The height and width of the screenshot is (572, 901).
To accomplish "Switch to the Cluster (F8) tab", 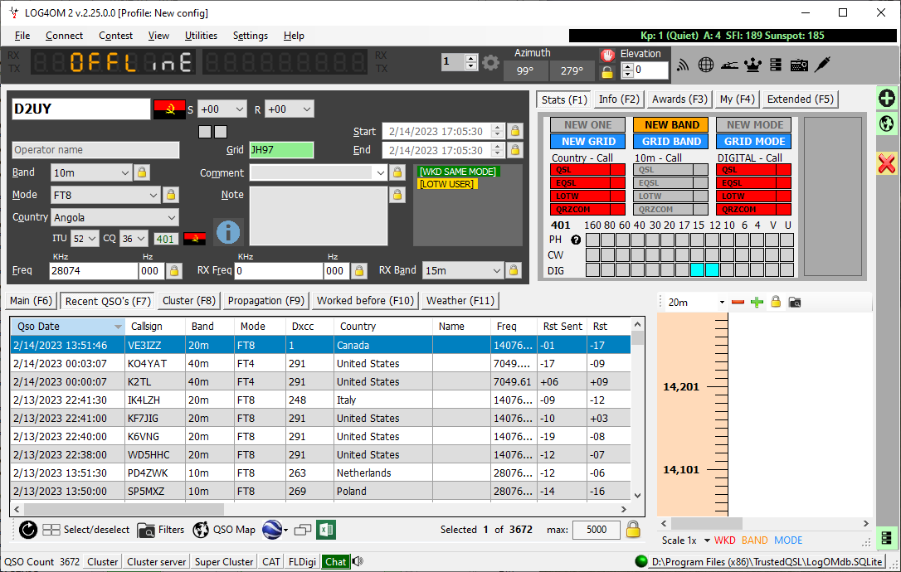I will coord(189,300).
